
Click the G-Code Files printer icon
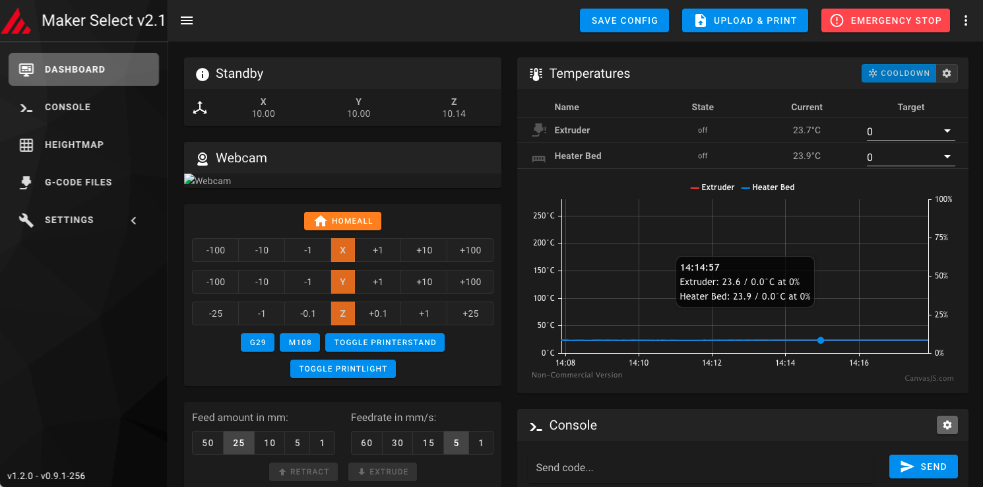click(26, 183)
